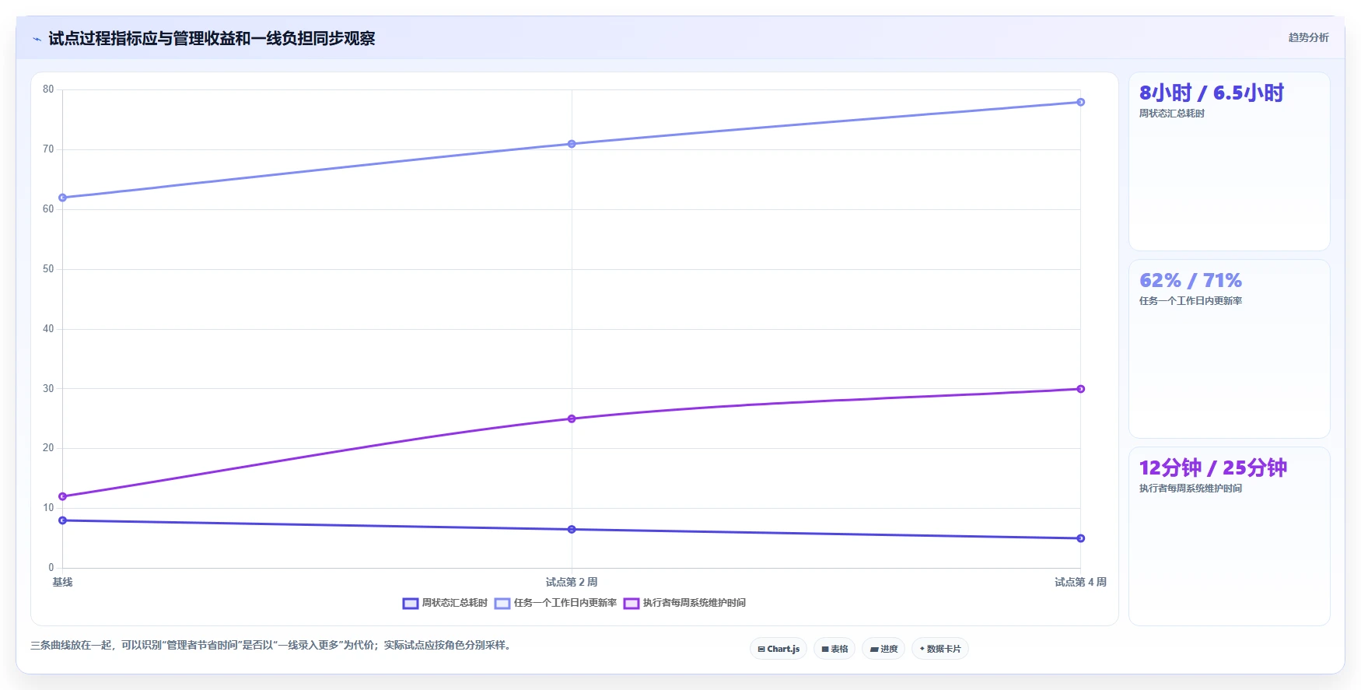Screen dimensions: 1361x690
Task: Click 任务更新率 data point at 基线
Action: point(63,198)
